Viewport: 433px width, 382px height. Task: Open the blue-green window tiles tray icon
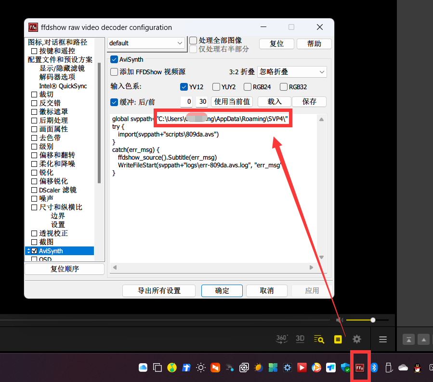pos(273,368)
